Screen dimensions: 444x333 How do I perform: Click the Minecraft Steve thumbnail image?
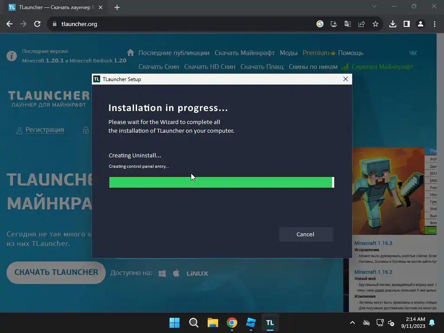coord(388,191)
